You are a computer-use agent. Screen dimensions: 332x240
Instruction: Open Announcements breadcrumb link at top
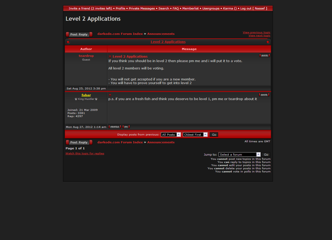coord(161,34)
